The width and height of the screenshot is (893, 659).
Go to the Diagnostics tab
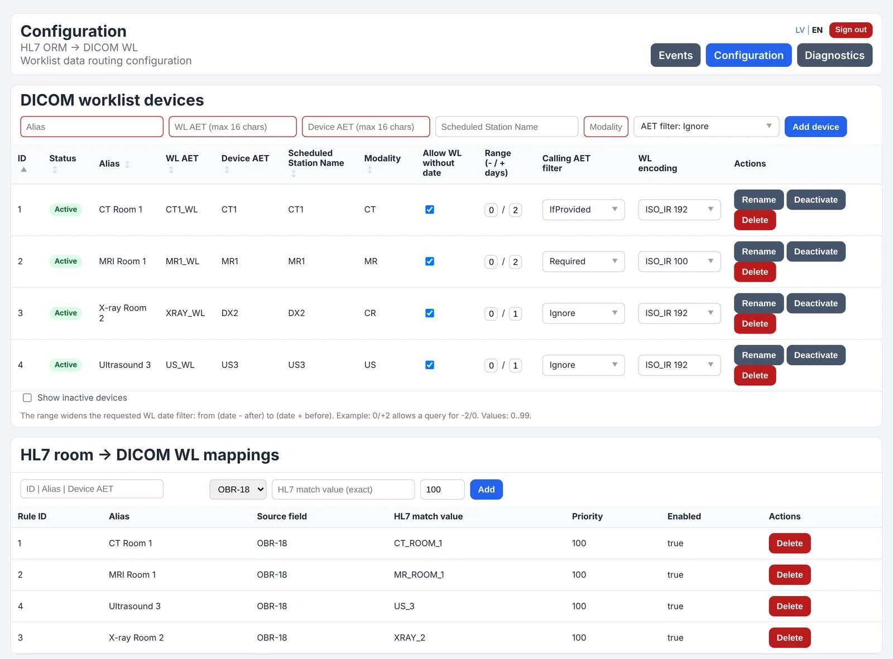(834, 55)
